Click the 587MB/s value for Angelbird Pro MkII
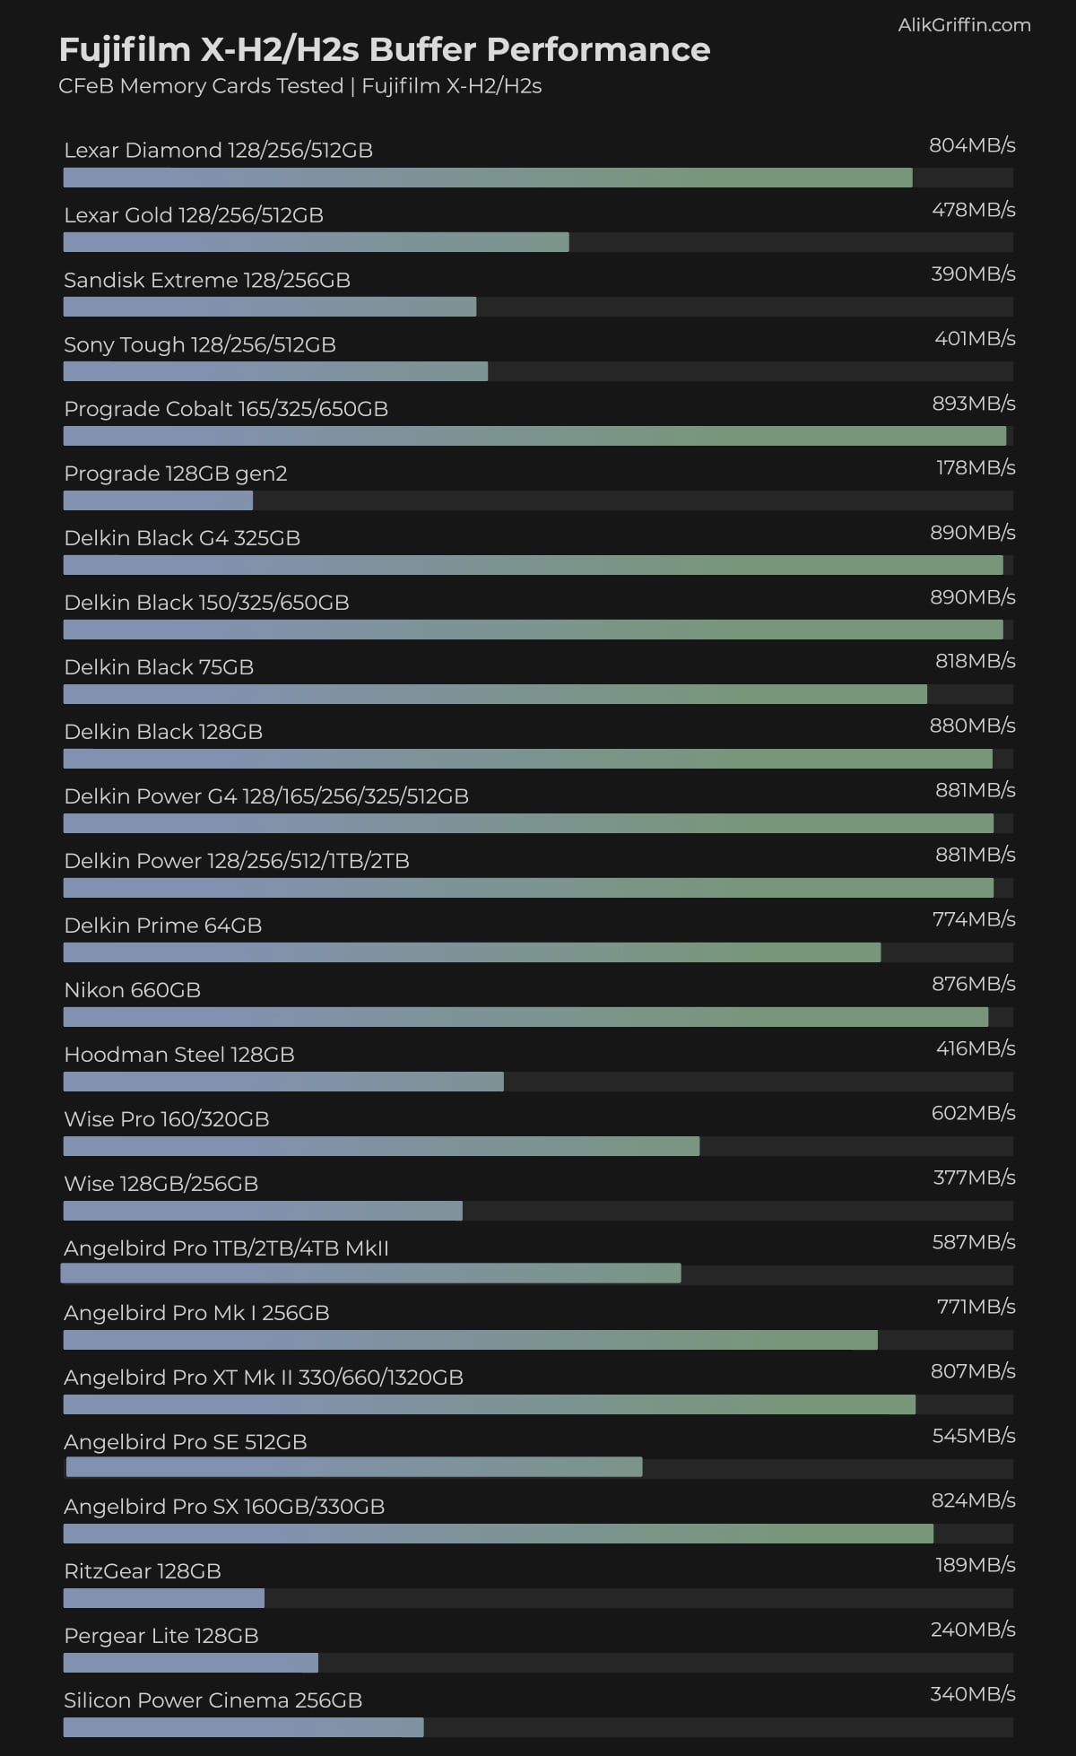1076x1756 pixels. click(x=974, y=1241)
